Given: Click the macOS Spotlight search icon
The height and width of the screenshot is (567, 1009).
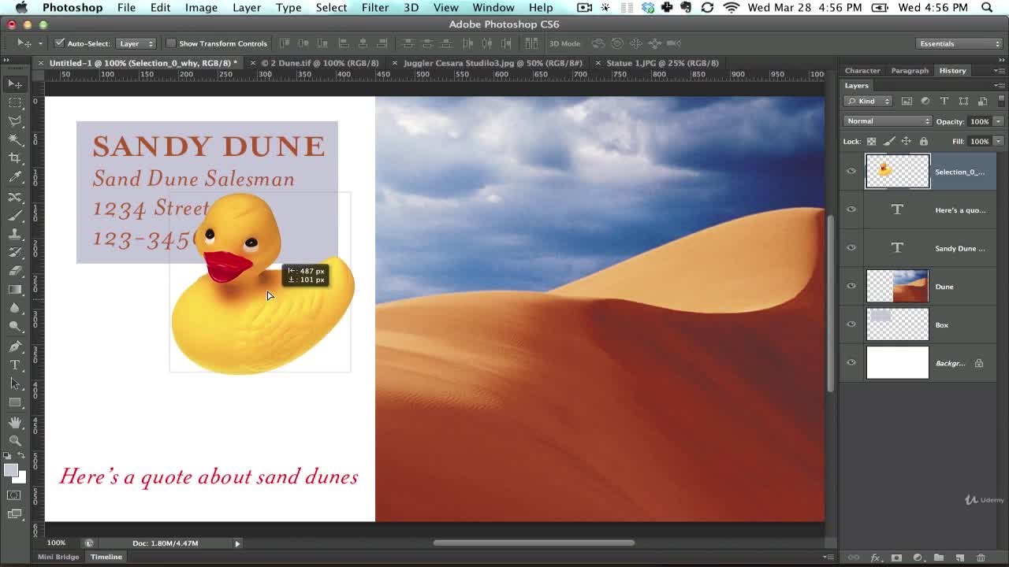Looking at the screenshot, I should [987, 7].
